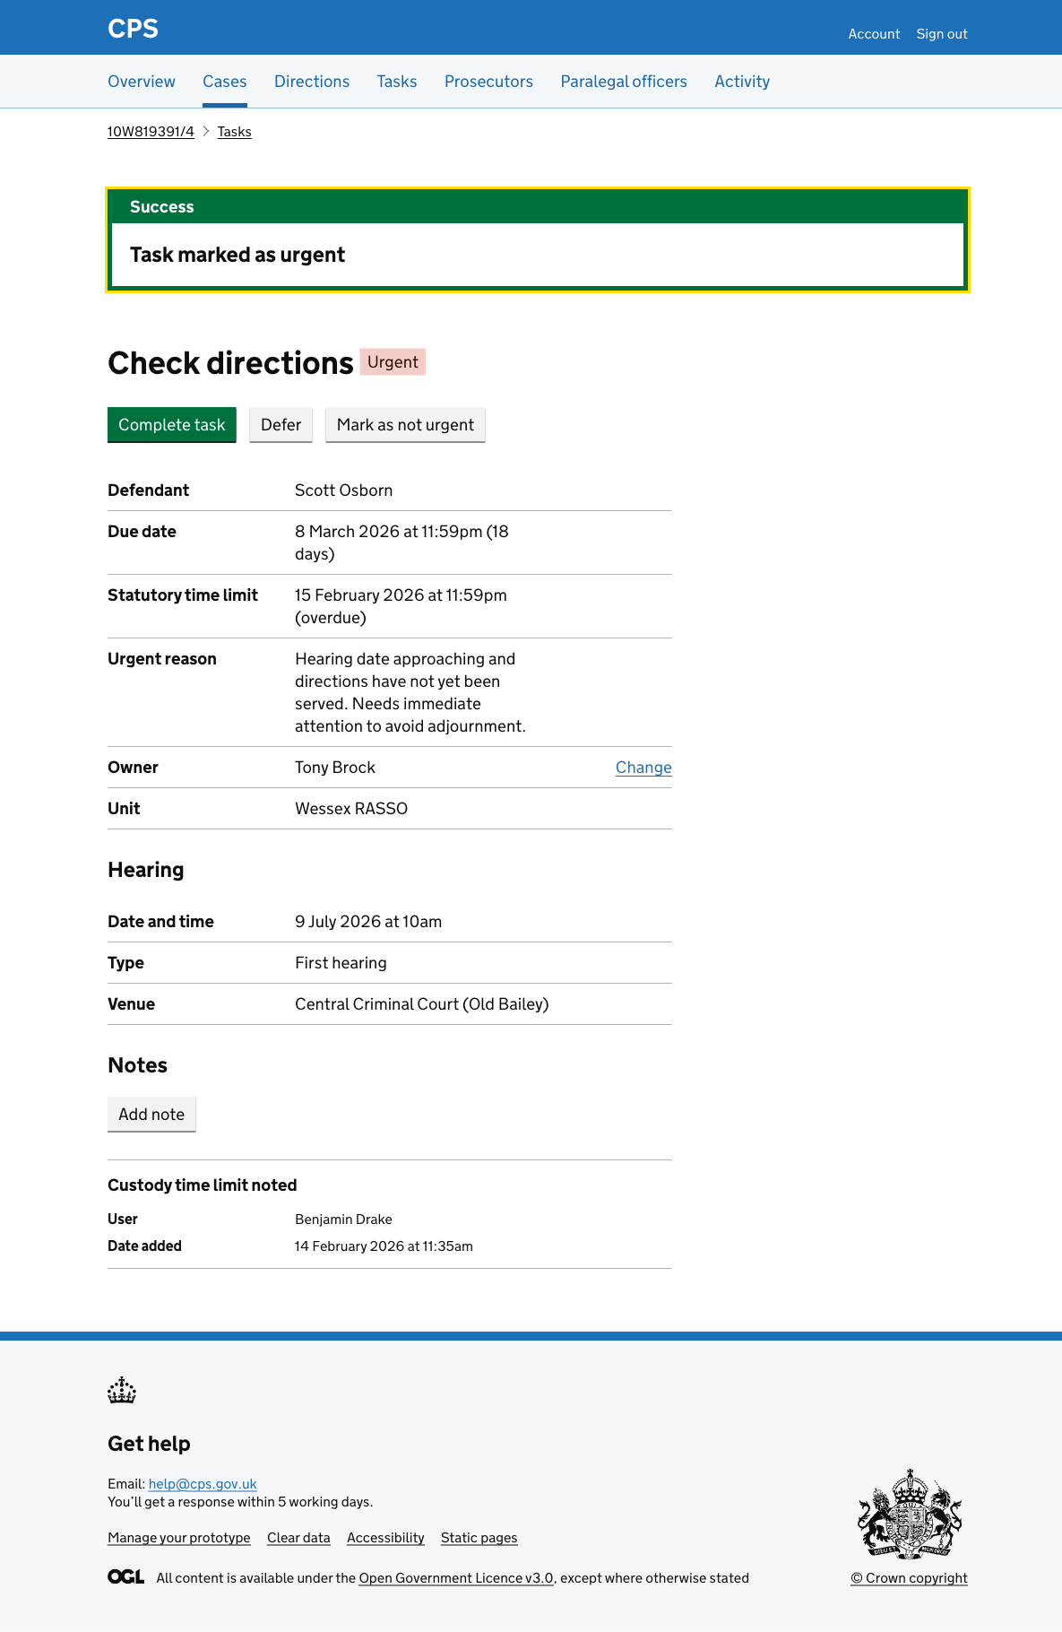This screenshot has height=1632, width=1062.
Task: Open the Activity tab
Action: [x=742, y=82]
